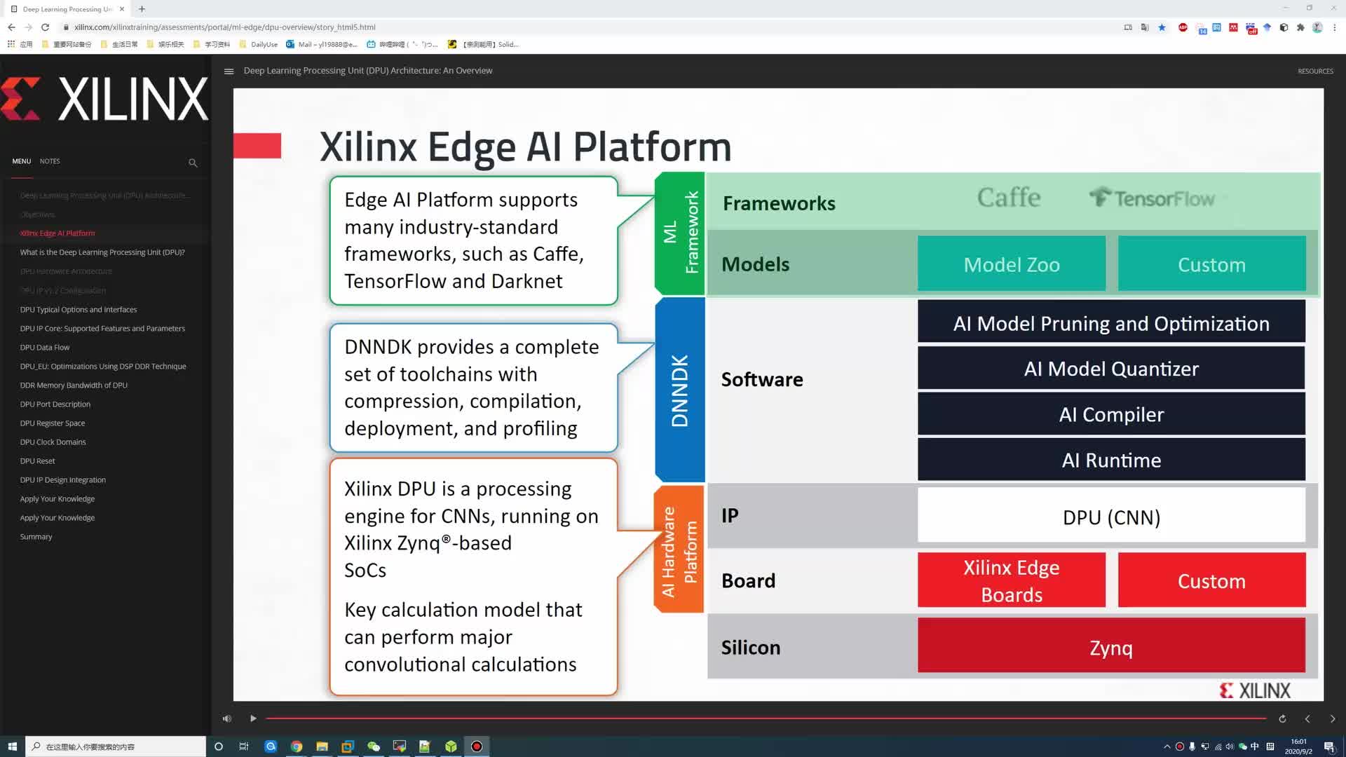The image size is (1346, 757).
Task: Open the calendar extension showing 14
Action: [1202, 29]
